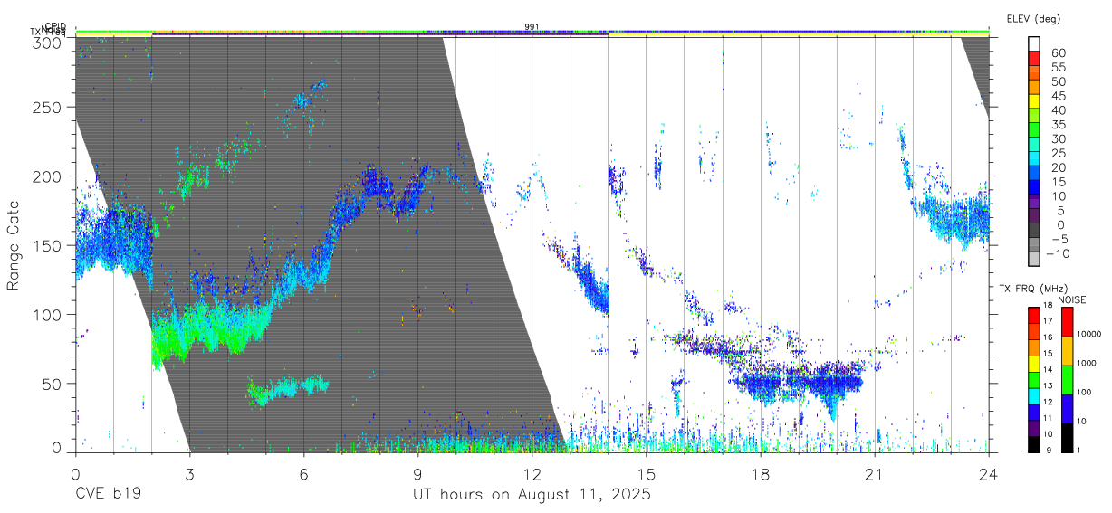
Task: Click the '50' Range Gate tick label
Action: tap(52, 383)
